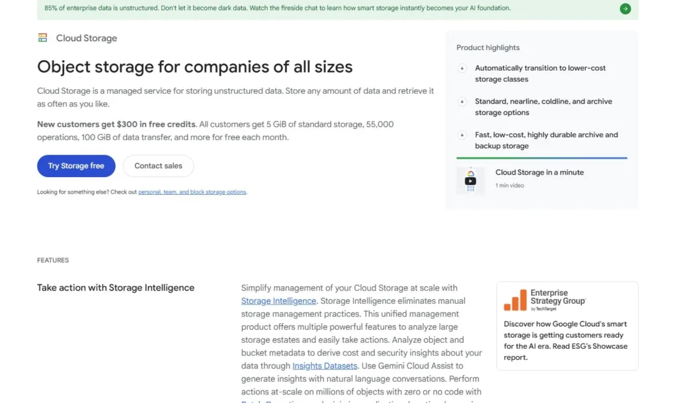Image resolution: width=677 pixels, height=403 pixels.
Task: Click the Product highlights panel header
Action: pyautogui.click(x=488, y=48)
